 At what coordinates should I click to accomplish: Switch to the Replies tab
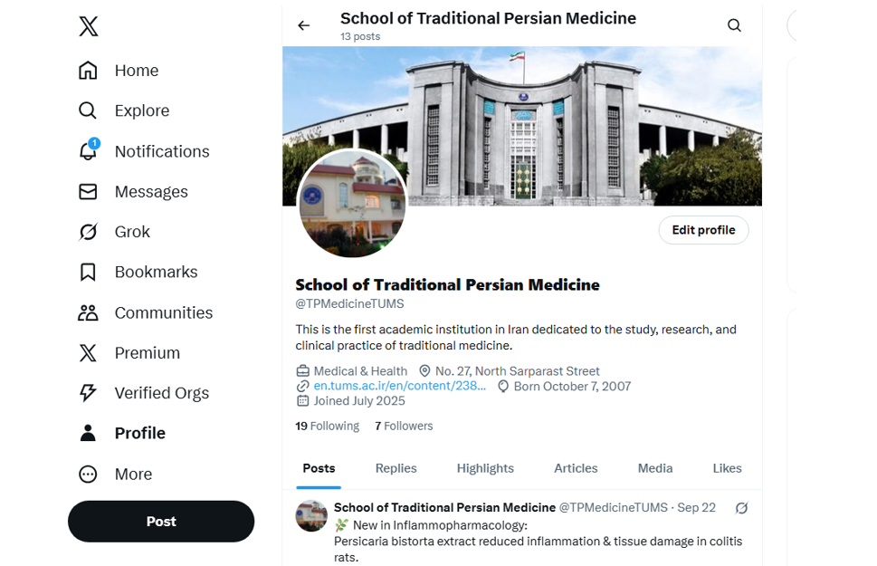[396, 468]
